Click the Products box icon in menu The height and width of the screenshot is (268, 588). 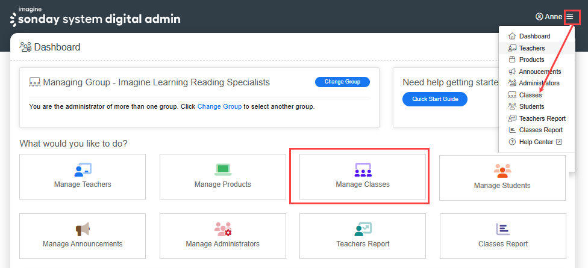tap(512, 59)
